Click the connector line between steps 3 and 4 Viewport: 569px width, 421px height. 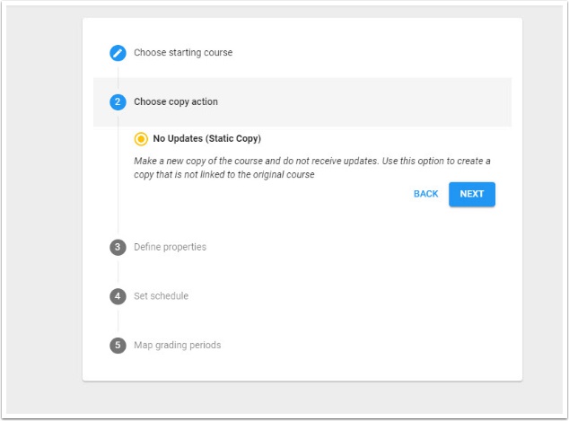[118, 271]
